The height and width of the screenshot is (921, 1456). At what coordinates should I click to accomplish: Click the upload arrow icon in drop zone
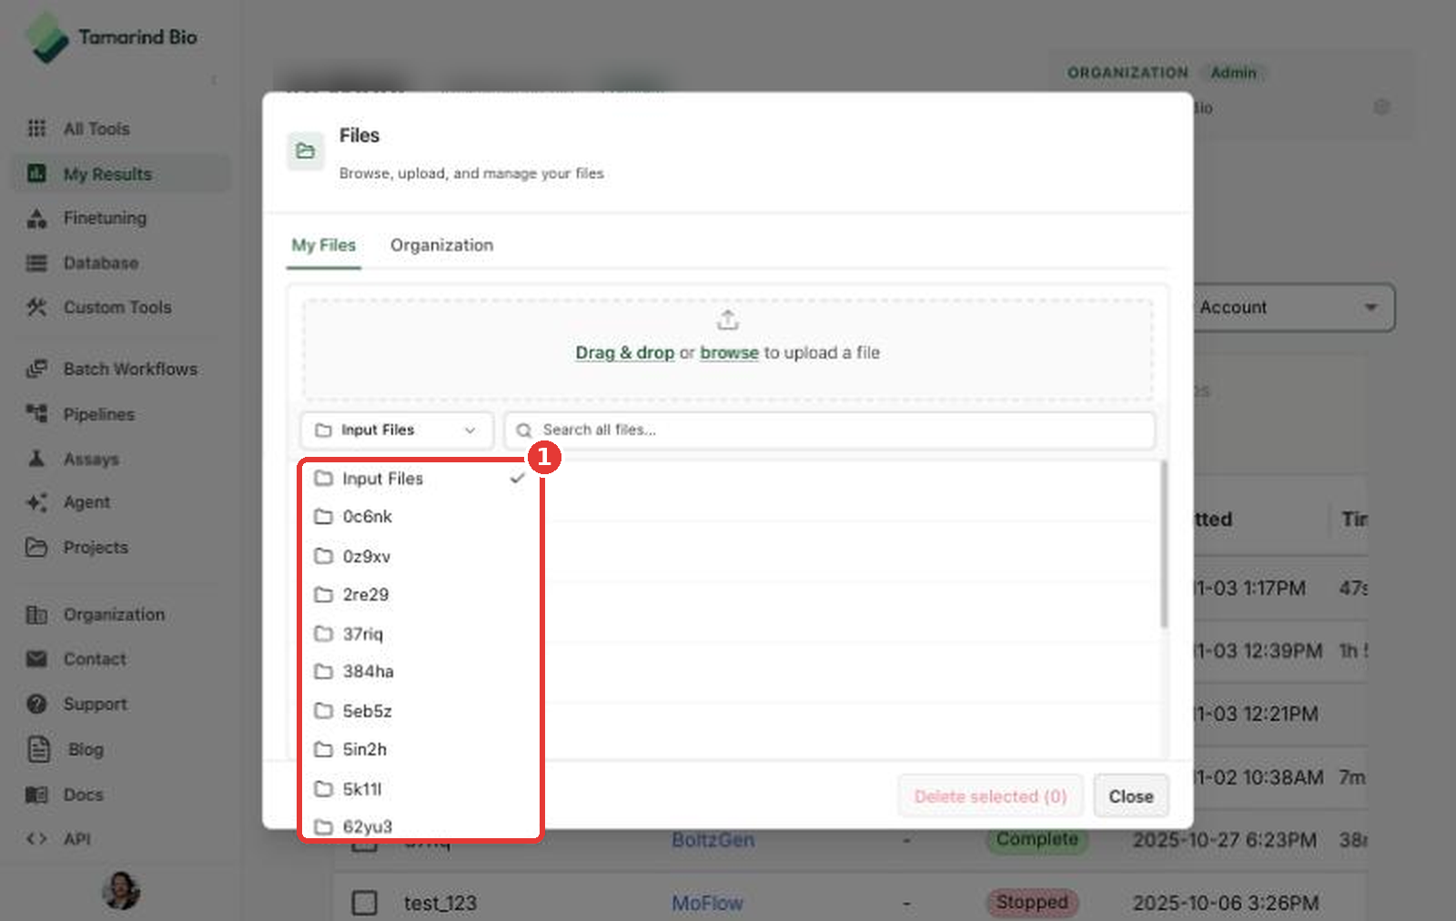(x=727, y=320)
